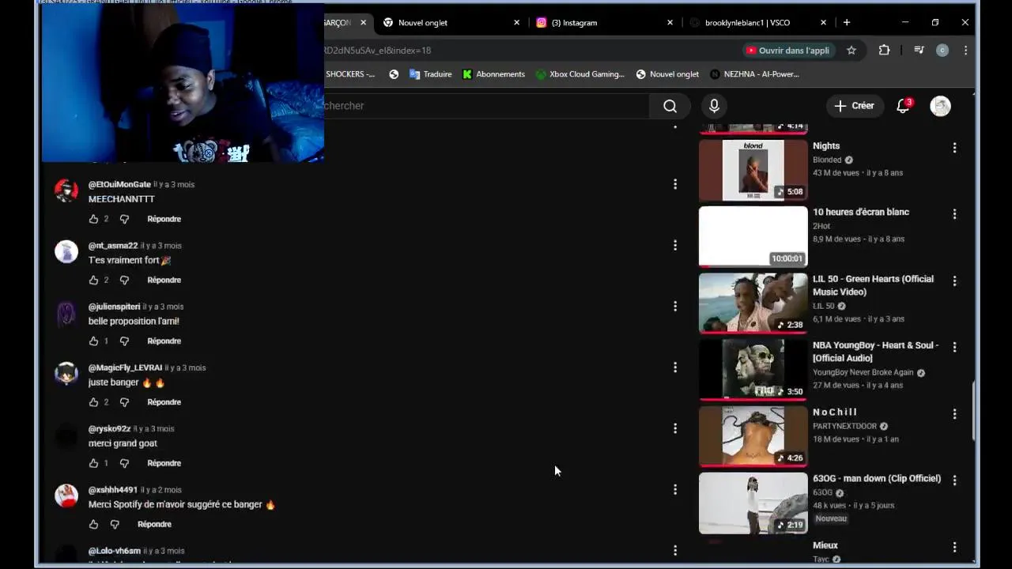Open options menu for Nights video
Image resolution: width=1012 pixels, height=569 pixels.
(954, 148)
